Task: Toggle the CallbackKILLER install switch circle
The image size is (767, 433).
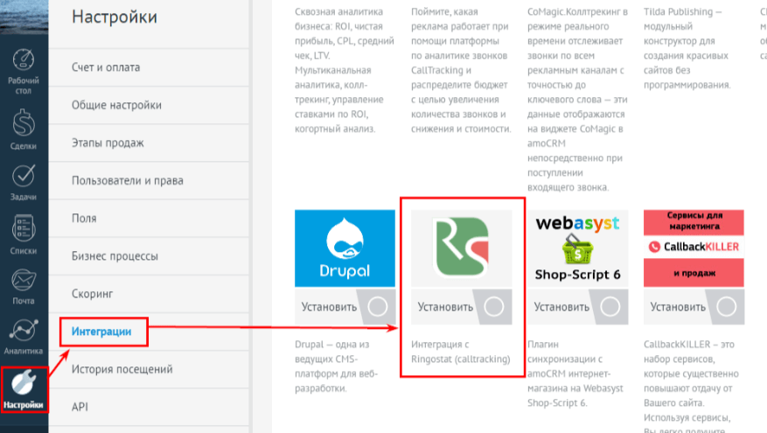Action: 727,307
